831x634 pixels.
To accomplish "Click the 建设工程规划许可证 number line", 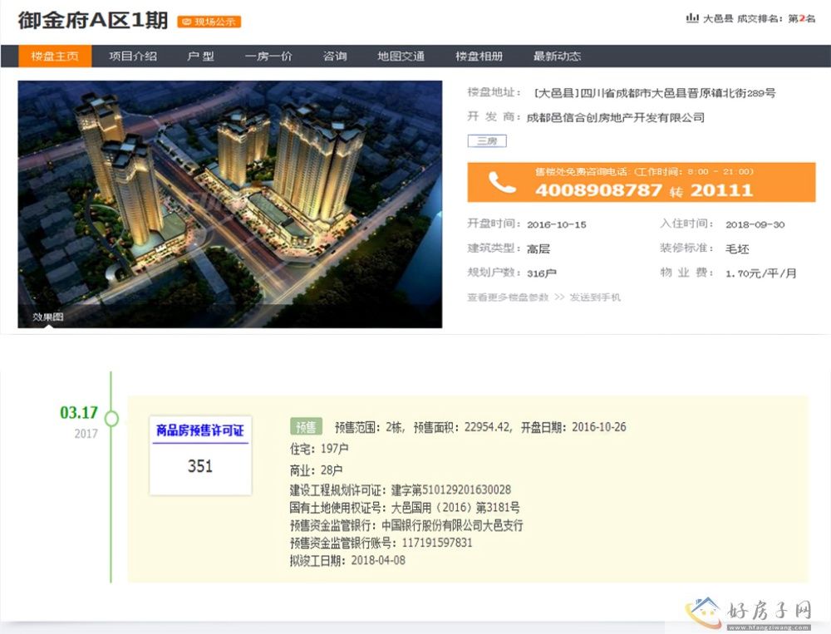I will coord(401,489).
